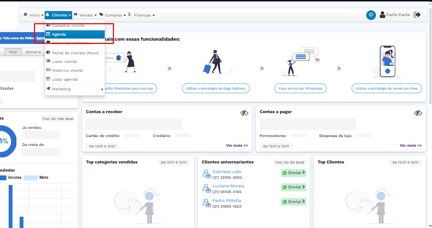Click the user profile icon beside Carla Carla
This screenshot has width=432, height=228.
coord(382,15)
